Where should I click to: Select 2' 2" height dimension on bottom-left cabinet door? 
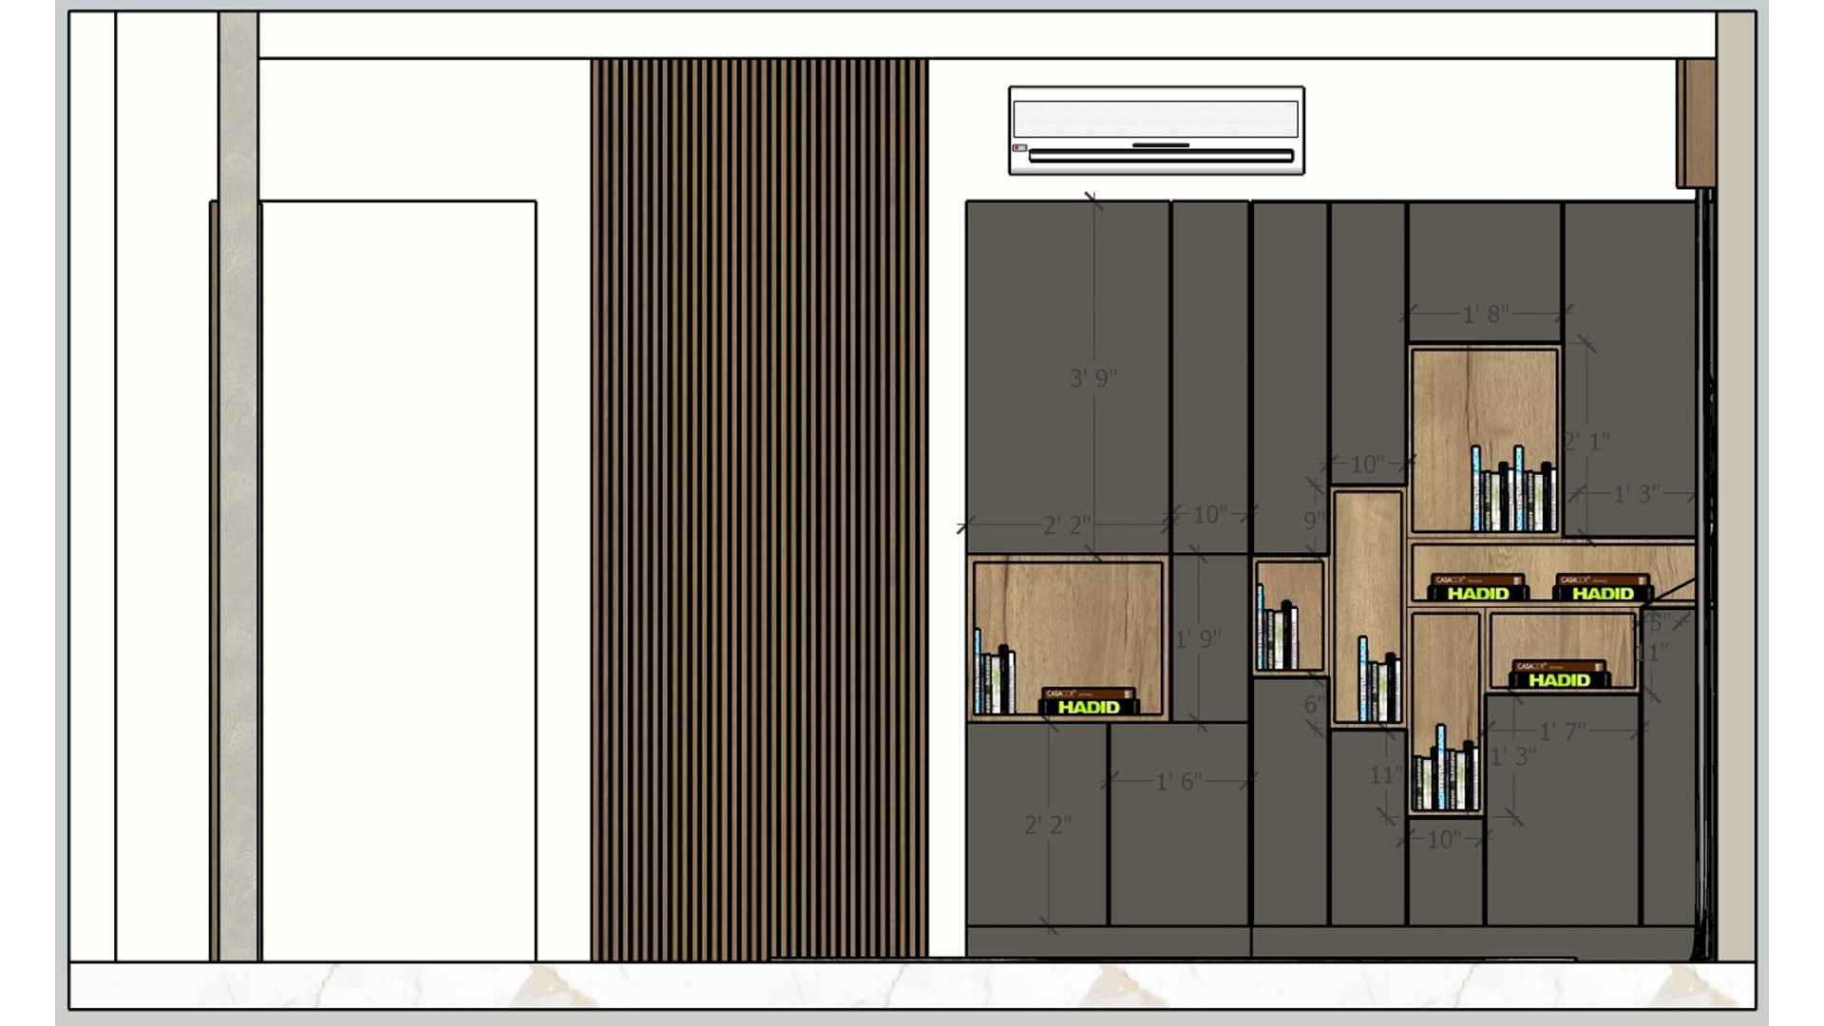coord(1048,825)
